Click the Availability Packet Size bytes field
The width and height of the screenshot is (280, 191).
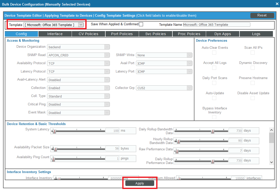click(x=112, y=148)
